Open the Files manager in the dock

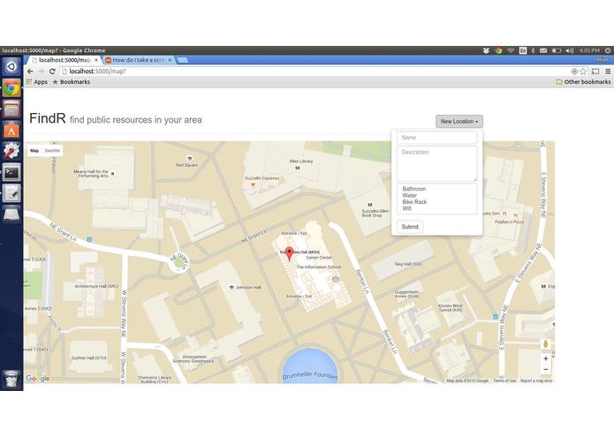coord(11,109)
